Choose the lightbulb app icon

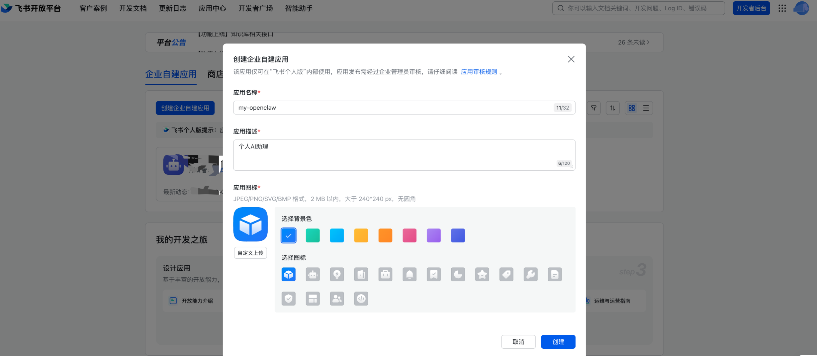coord(337,274)
